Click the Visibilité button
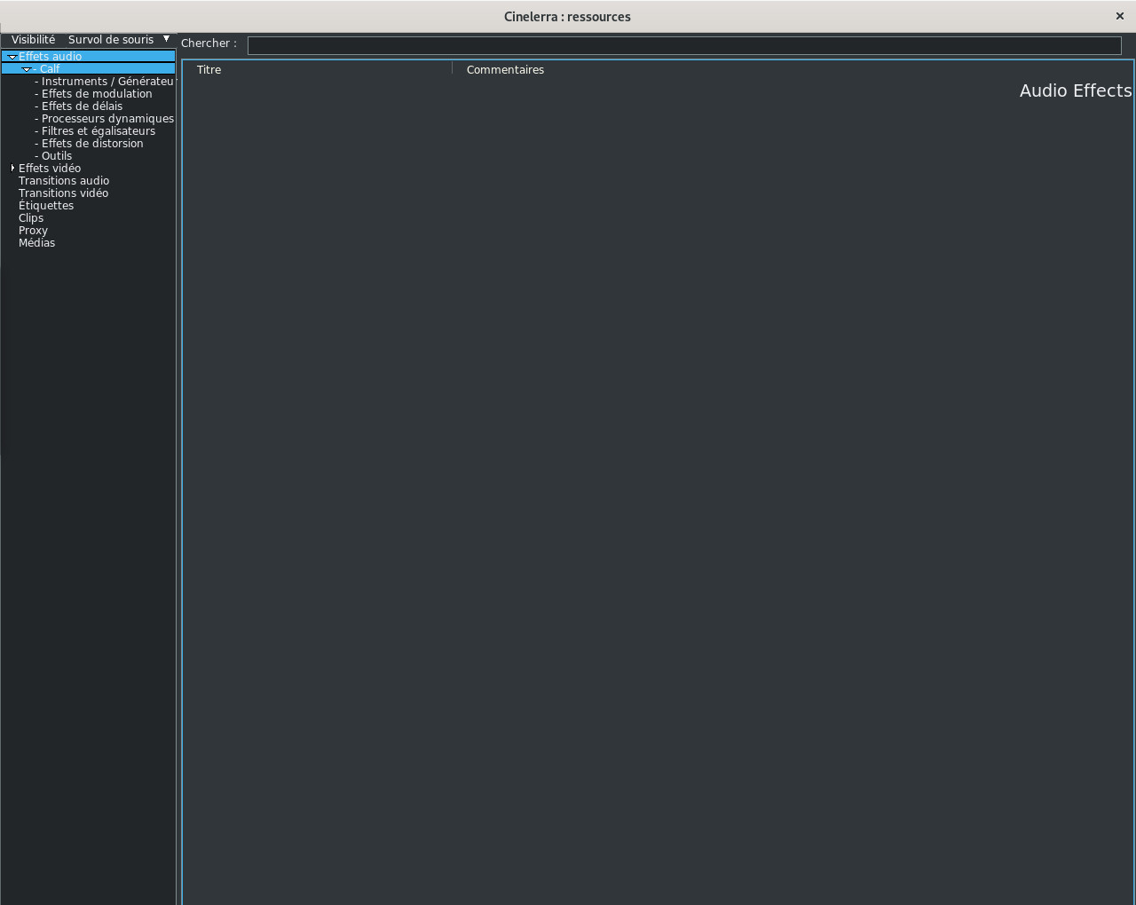Viewport: 1136px width, 905px height. click(x=33, y=40)
